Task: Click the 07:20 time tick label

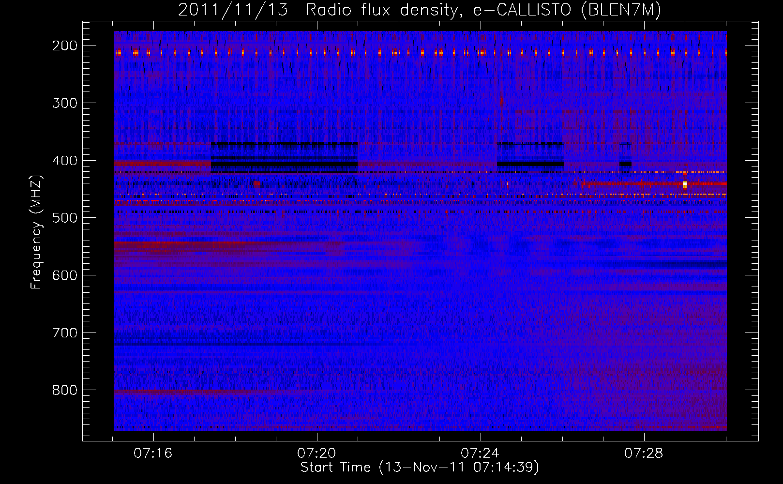Action: (x=317, y=454)
